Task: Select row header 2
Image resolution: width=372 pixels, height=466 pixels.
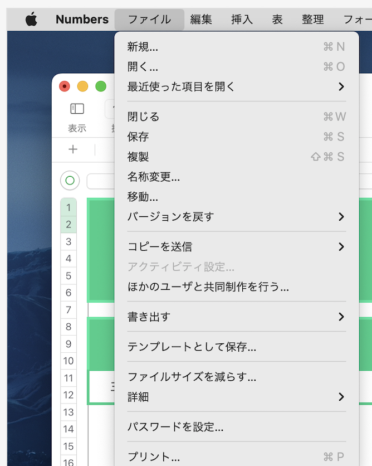Action: (x=68, y=224)
